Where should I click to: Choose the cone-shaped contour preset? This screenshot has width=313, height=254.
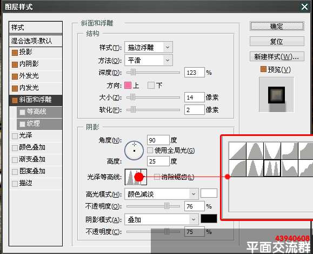(x=255, y=151)
